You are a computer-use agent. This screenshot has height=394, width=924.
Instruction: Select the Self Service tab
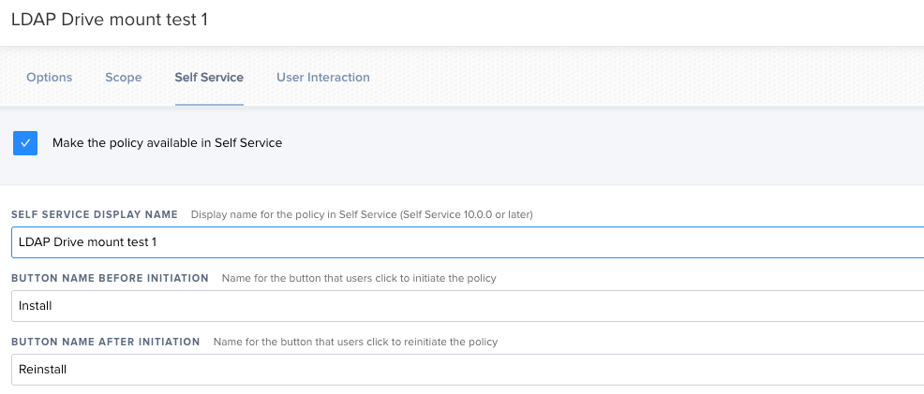click(x=209, y=77)
